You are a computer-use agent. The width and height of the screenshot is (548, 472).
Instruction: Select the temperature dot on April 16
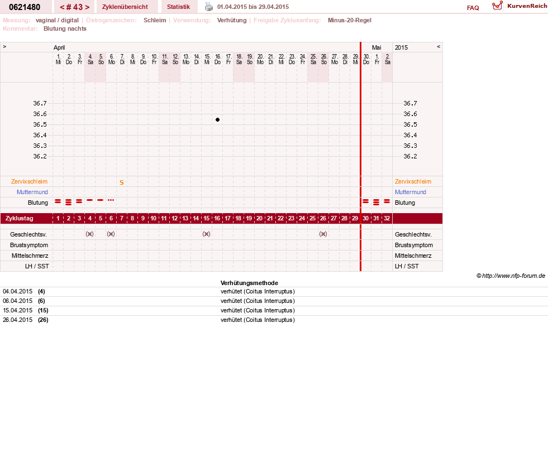217,120
